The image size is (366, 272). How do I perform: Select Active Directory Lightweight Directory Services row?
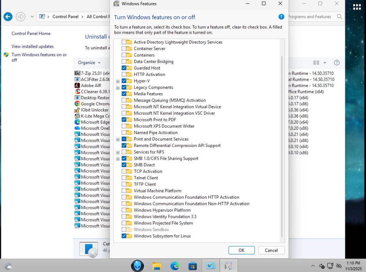(178, 42)
